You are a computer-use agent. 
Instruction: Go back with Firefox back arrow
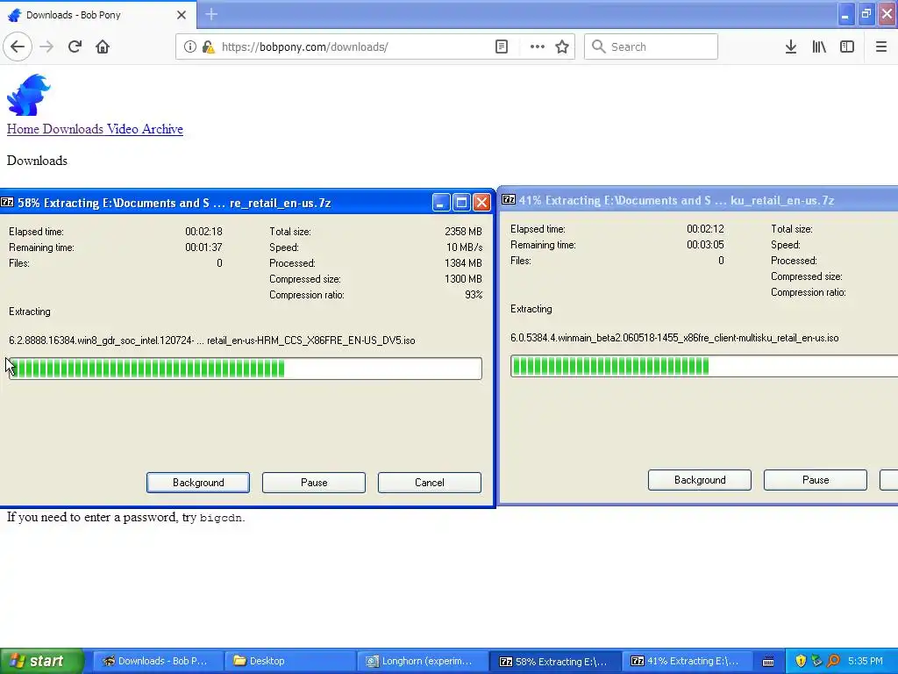pyautogui.click(x=18, y=47)
